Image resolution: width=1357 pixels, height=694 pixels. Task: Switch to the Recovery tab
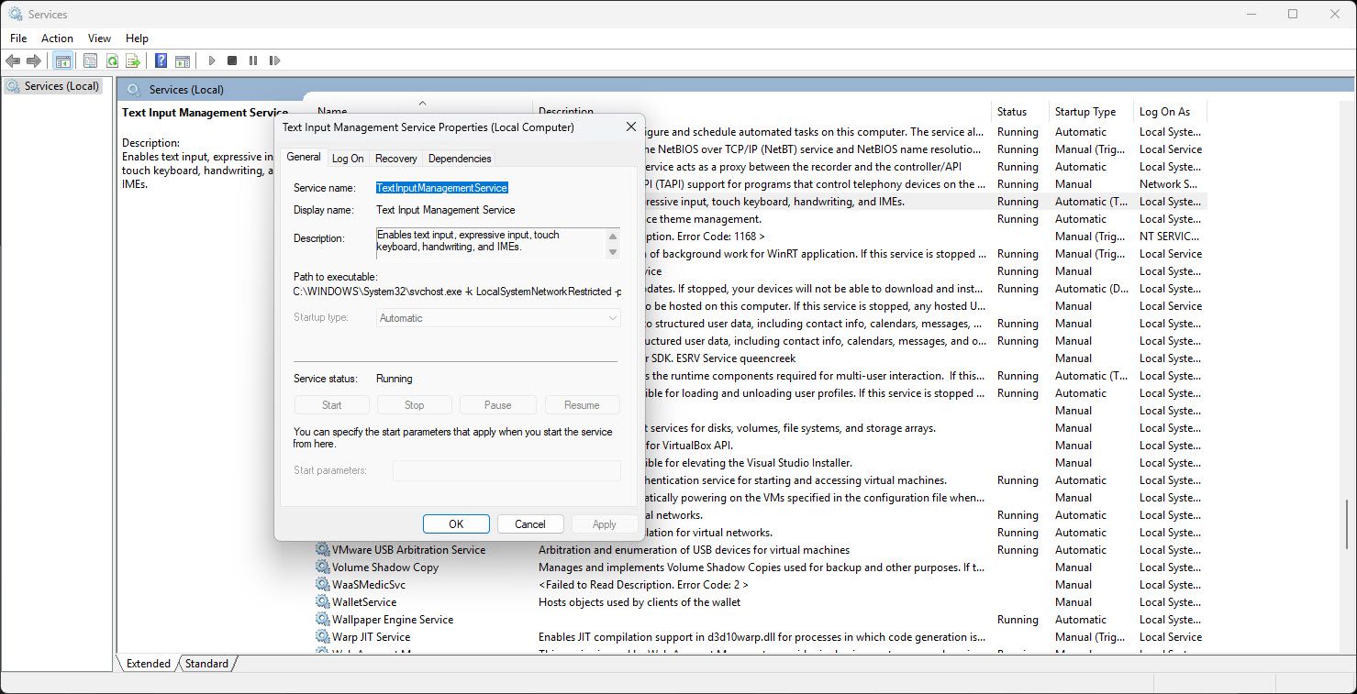point(396,159)
